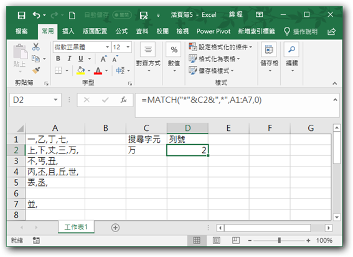Open the font name dropdown
Image resolution: width=353 pixels, height=257 pixels.
107,47
